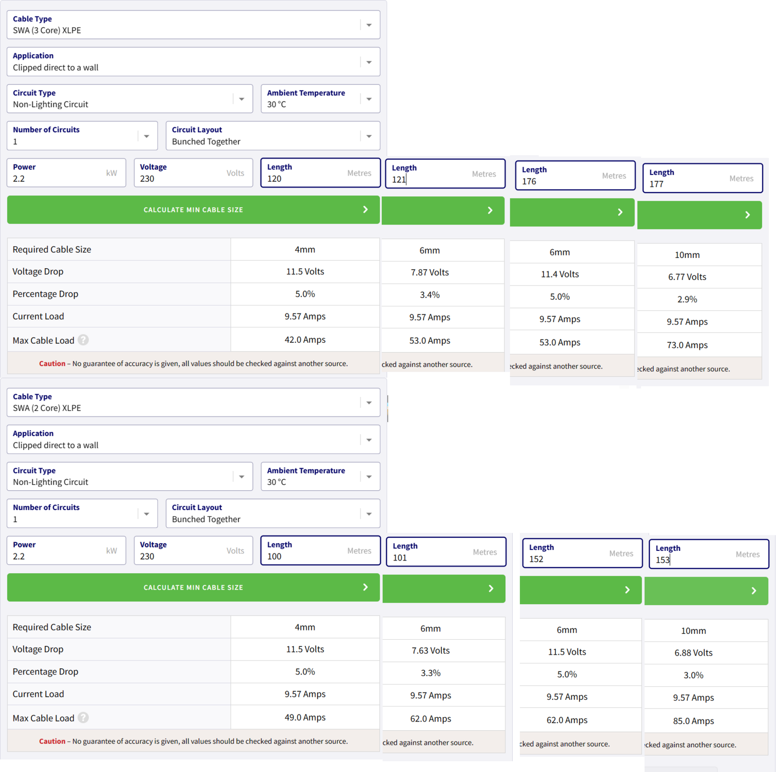Click help icon beside Max Cable Load 49.0 Amps
Image resolution: width=776 pixels, height=772 pixels.
pos(83,718)
